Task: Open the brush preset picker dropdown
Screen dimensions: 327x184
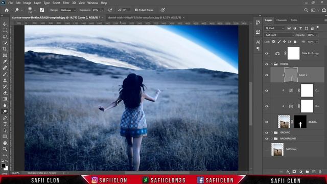Action: pos(35,10)
